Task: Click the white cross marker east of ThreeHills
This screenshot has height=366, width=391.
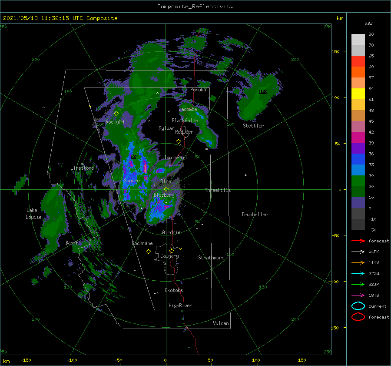Action: click(x=245, y=175)
